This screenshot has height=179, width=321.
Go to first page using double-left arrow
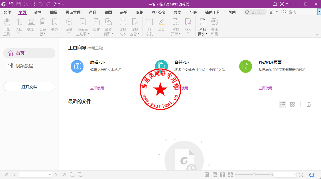7,175
